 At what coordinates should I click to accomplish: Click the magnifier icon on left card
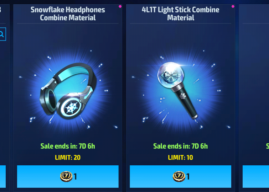(x=2, y=34)
